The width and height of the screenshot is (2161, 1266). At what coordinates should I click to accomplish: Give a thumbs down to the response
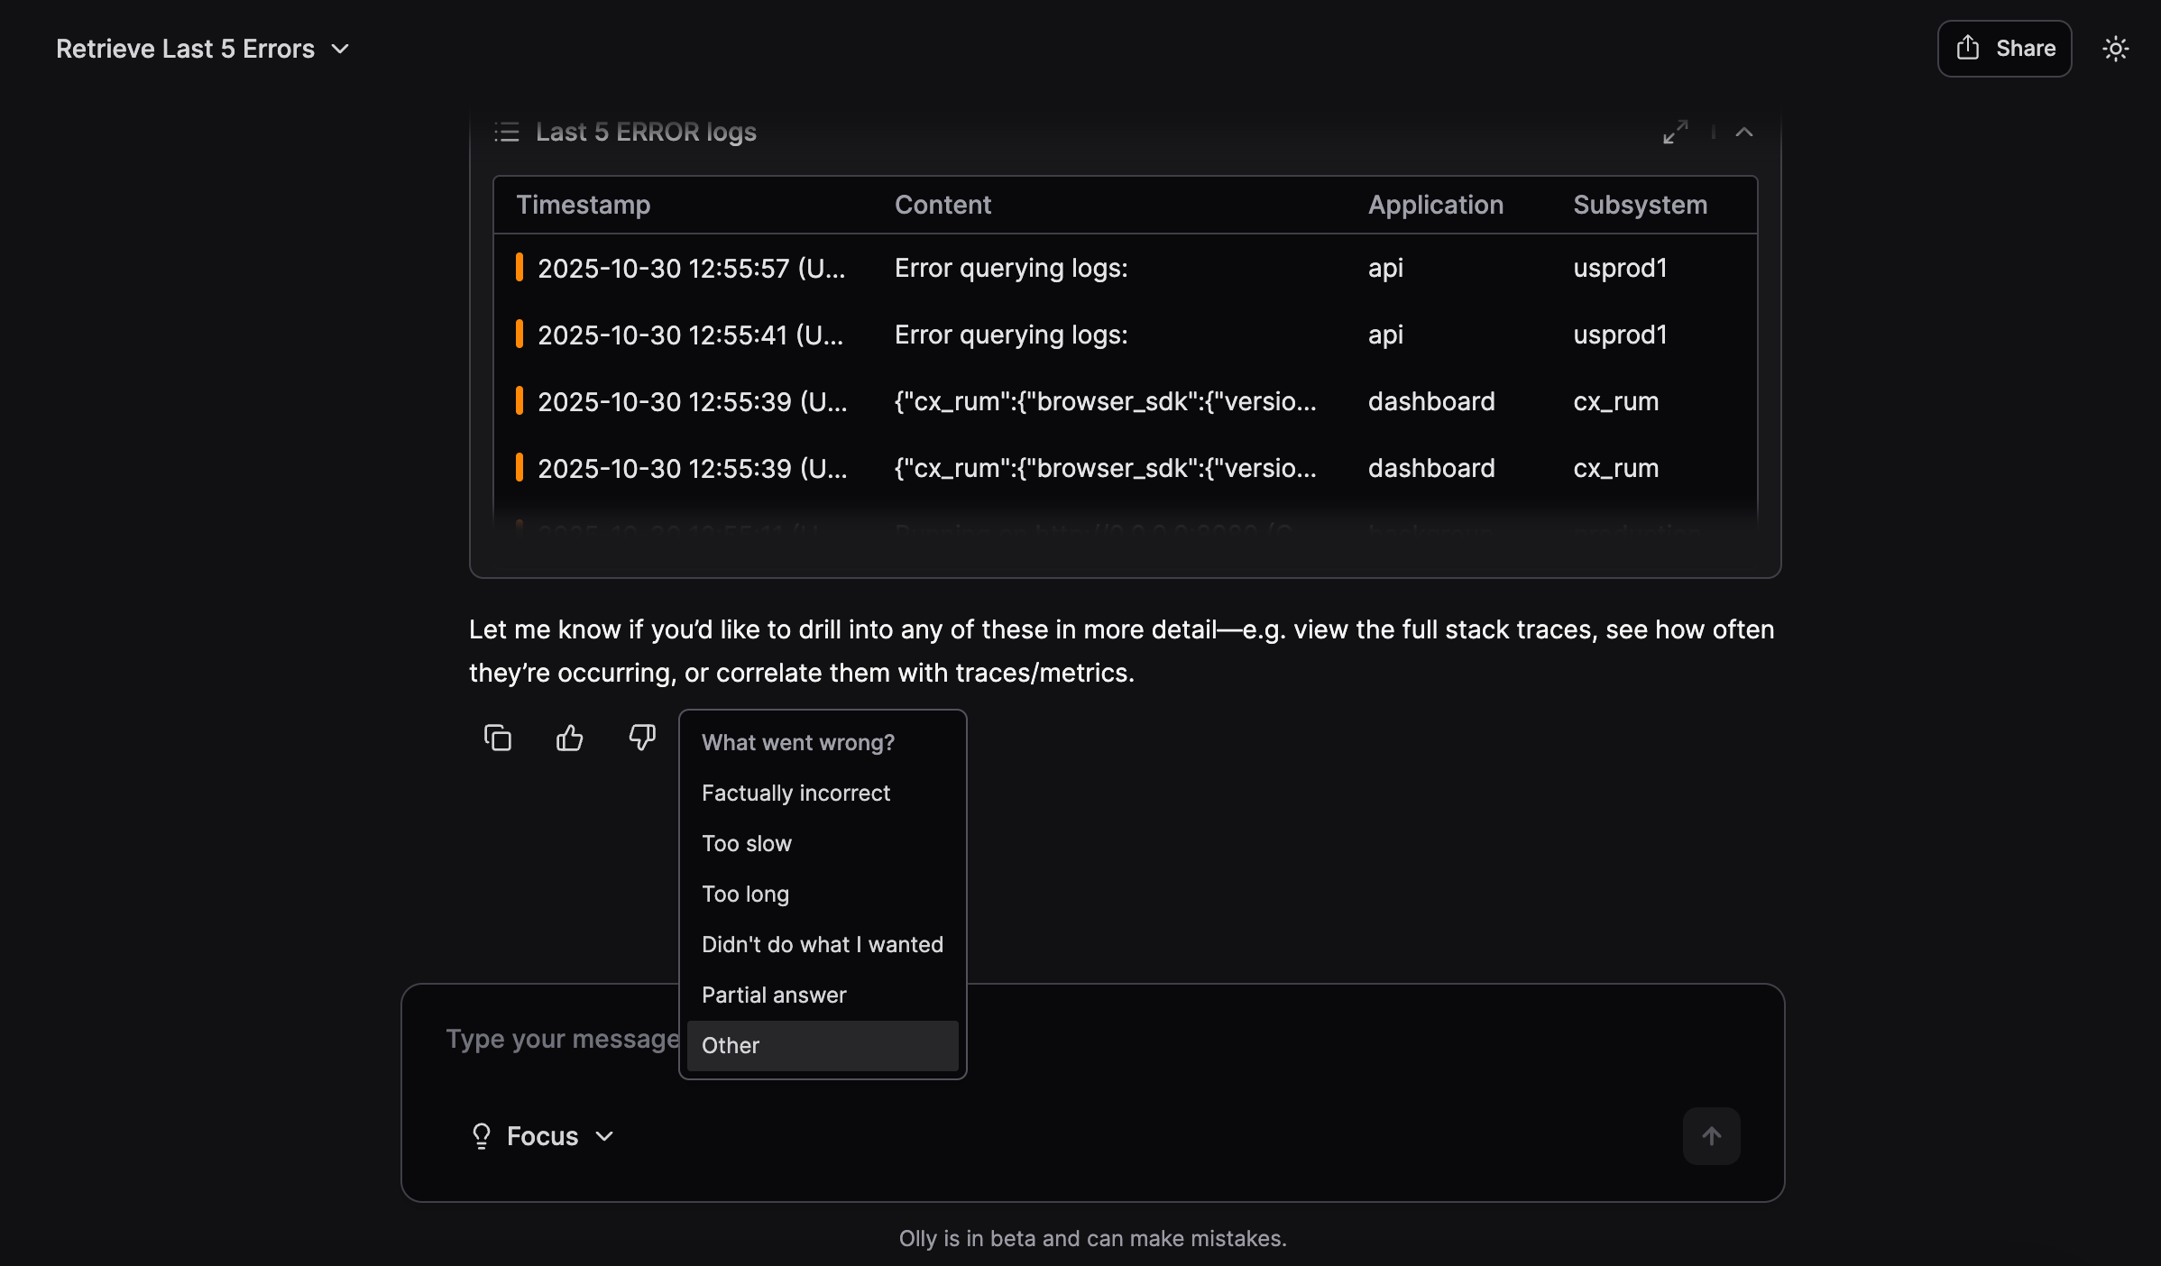point(640,738)
